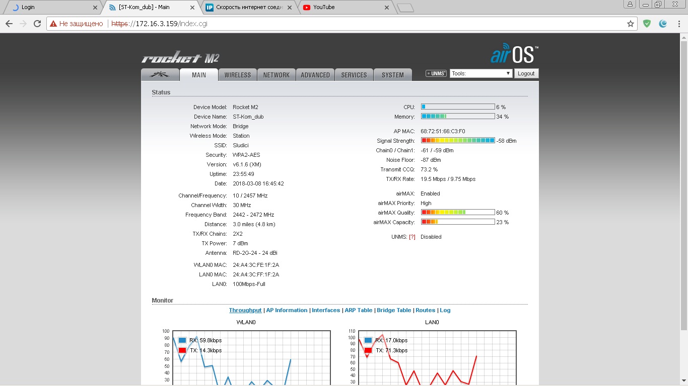Viewport: 688px width, 386px height.
Task: Open the WIRELESS tab
Action: pos(238,74)
